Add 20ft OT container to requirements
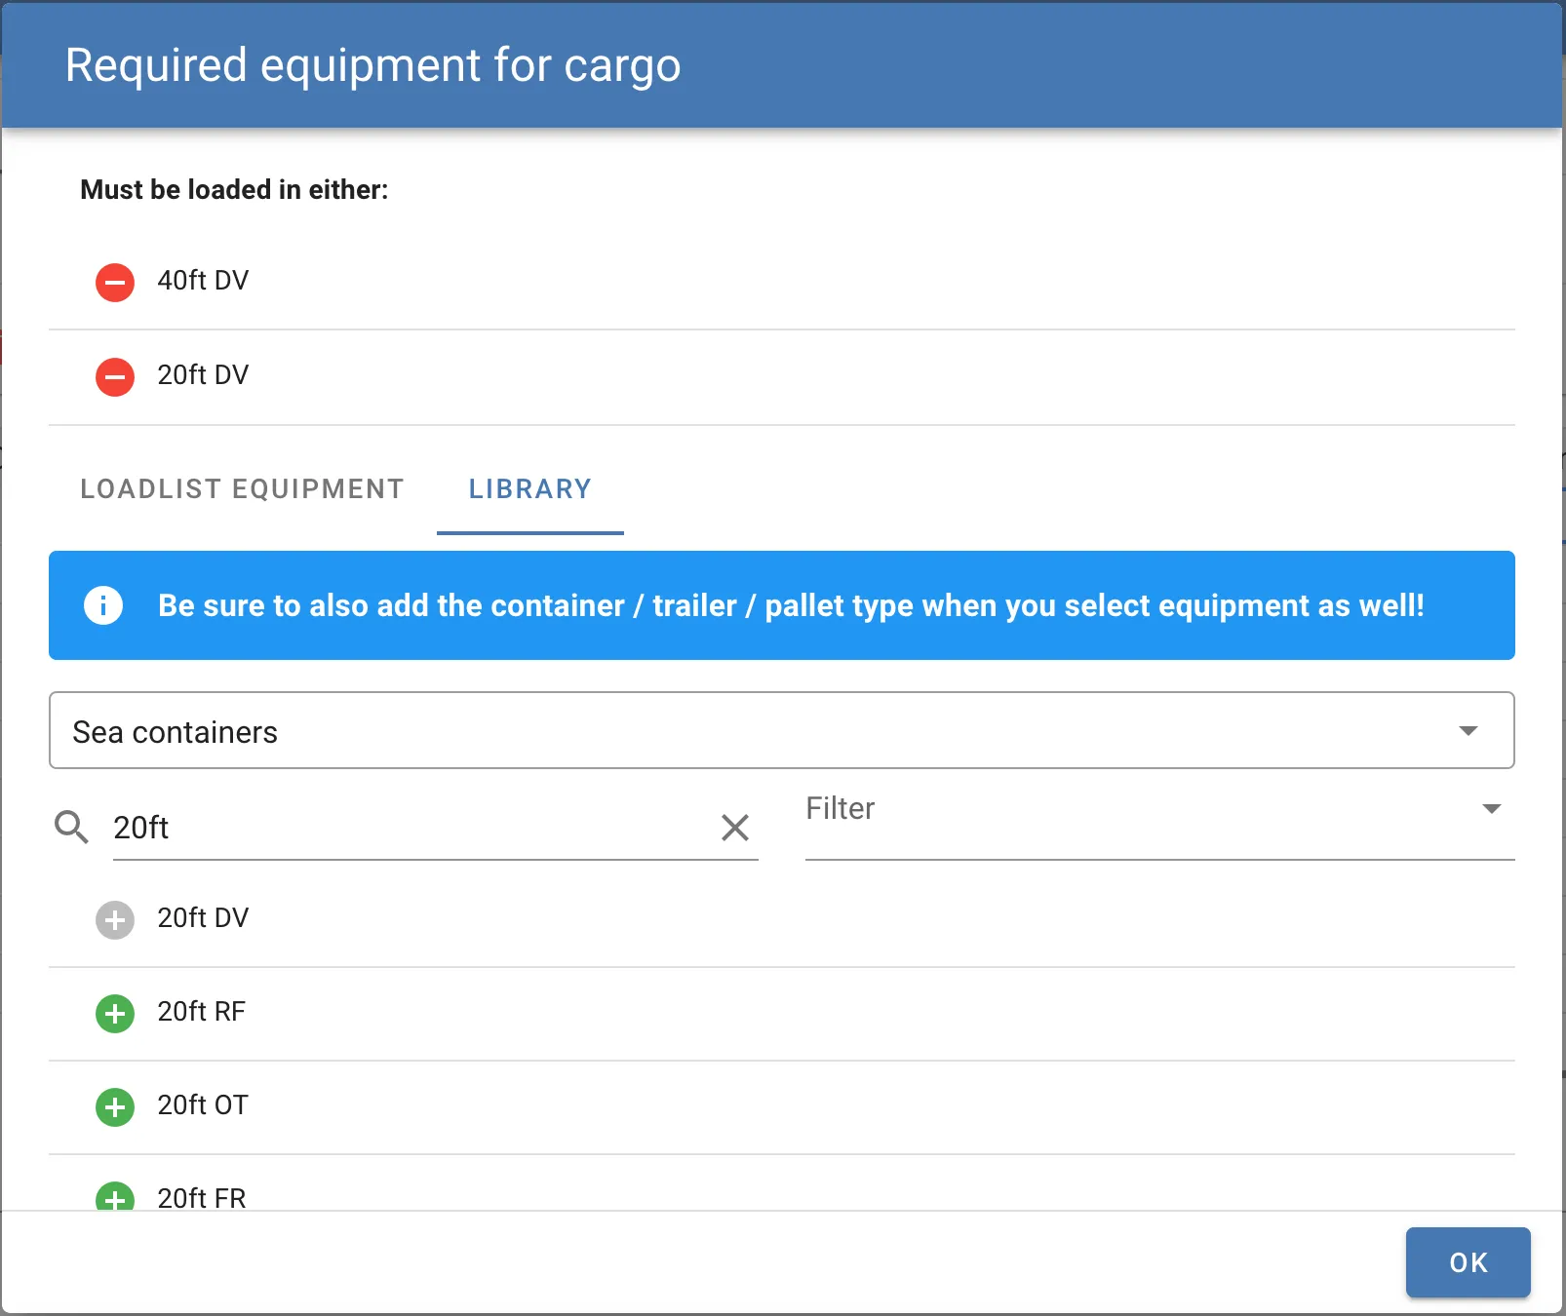 pyautogui.click(x=114, y=1107)
